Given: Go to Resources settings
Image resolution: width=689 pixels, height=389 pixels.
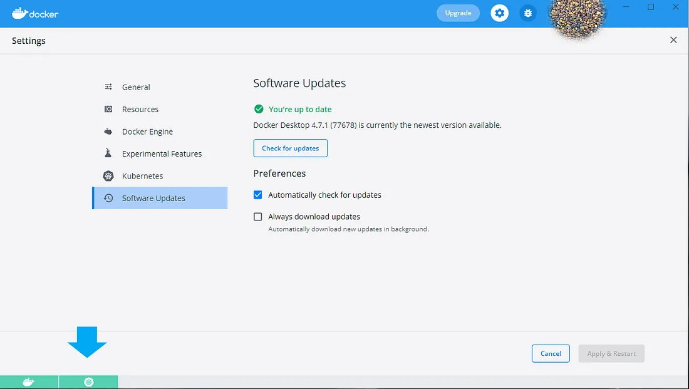Looking at the screenshot, I should pos(160,109).
